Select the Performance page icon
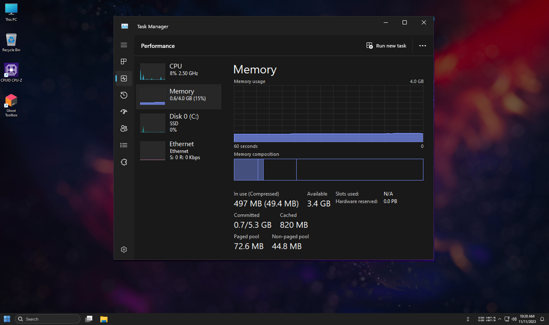Image resolution: width=549 pixels, height=325 pixels. tap(124, 78)
